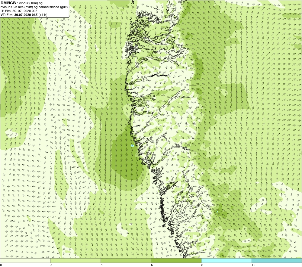Click the small cyan spot in the southeast
The image size is (302, 267).
coord(217,212)
